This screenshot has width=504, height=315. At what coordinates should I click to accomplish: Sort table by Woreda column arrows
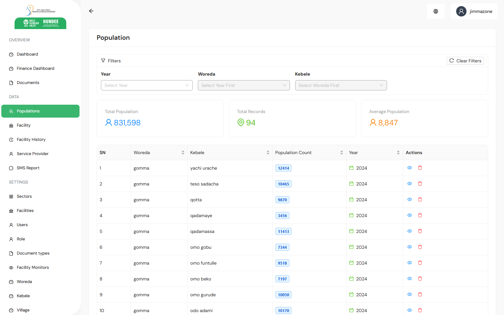click(183, 152)
